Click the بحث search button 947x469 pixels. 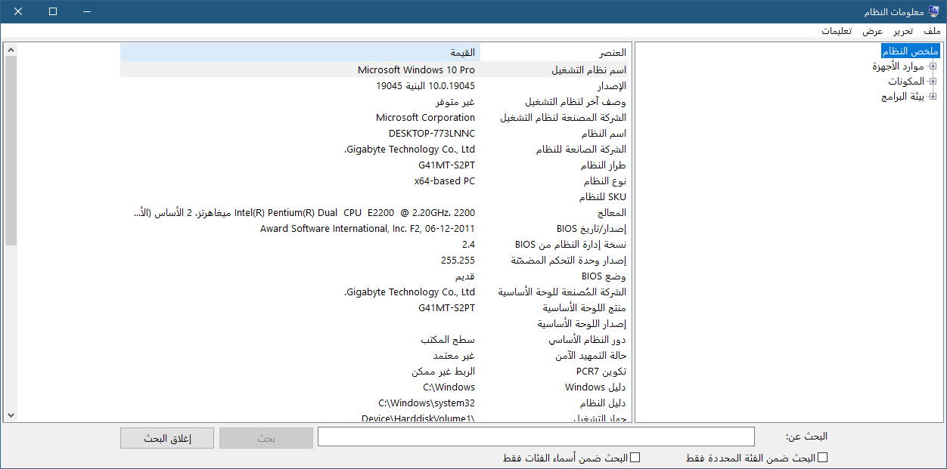266,438
